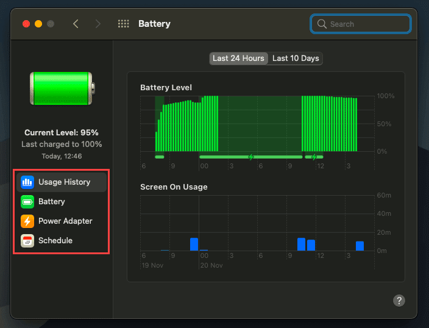Click the 60m axis label
Image resolution: width=429 pixels, height=328 pixels.
pos(384,195)
